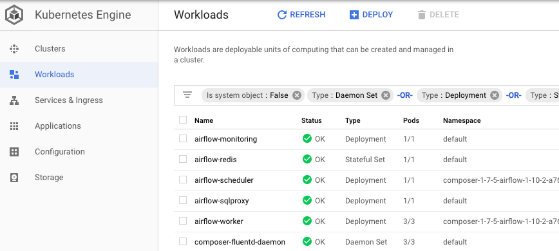Click the green OK icon for composer-fluentd-daemon
559x251 pixels.
pyautogui.click(x=307, y=242)
